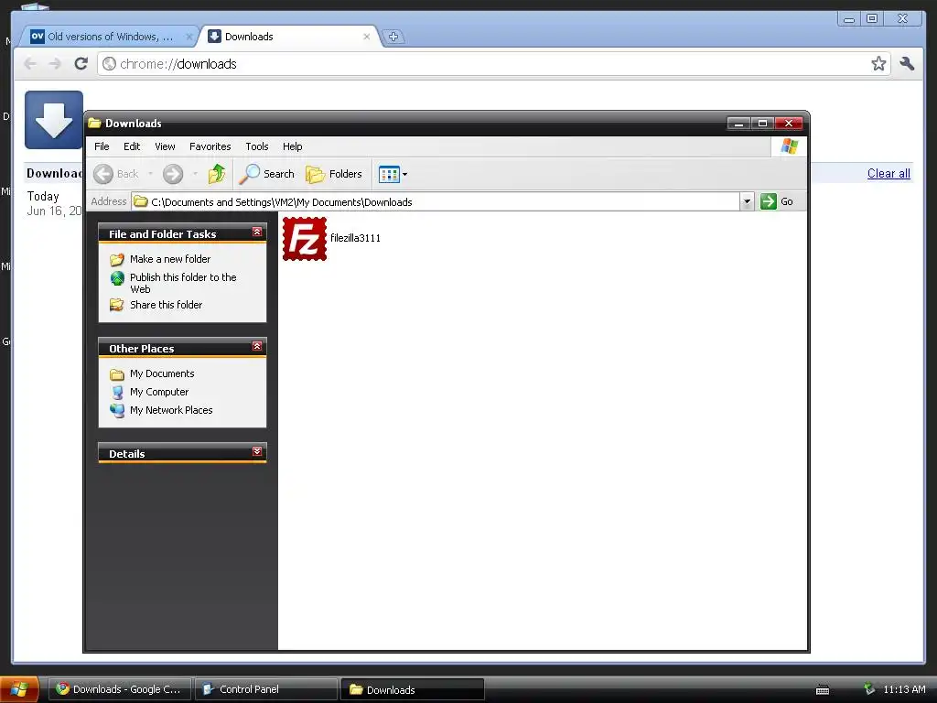Click Chrome forward navigation arrow

(x=55, y=63)
